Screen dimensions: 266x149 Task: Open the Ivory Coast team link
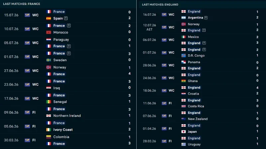pyautogui.click(x=63, y=129)
